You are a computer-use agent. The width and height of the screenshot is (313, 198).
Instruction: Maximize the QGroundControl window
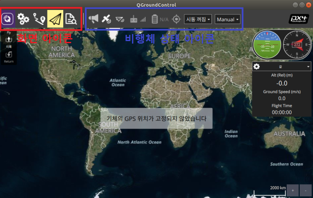tap(302, 5)
